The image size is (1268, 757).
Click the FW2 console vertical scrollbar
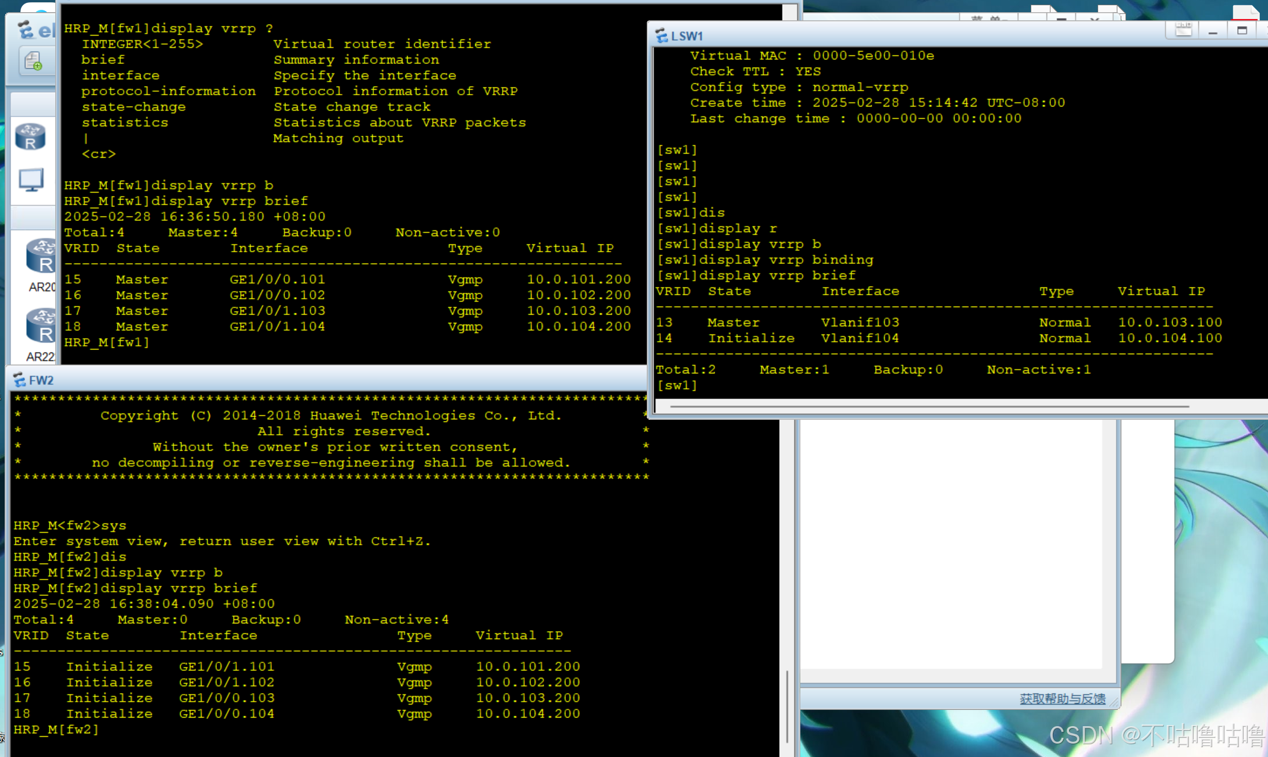tap(787, 706)
